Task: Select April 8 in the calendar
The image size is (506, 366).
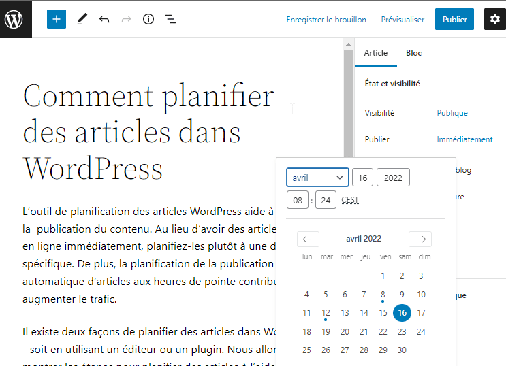Action: [383, 295]
